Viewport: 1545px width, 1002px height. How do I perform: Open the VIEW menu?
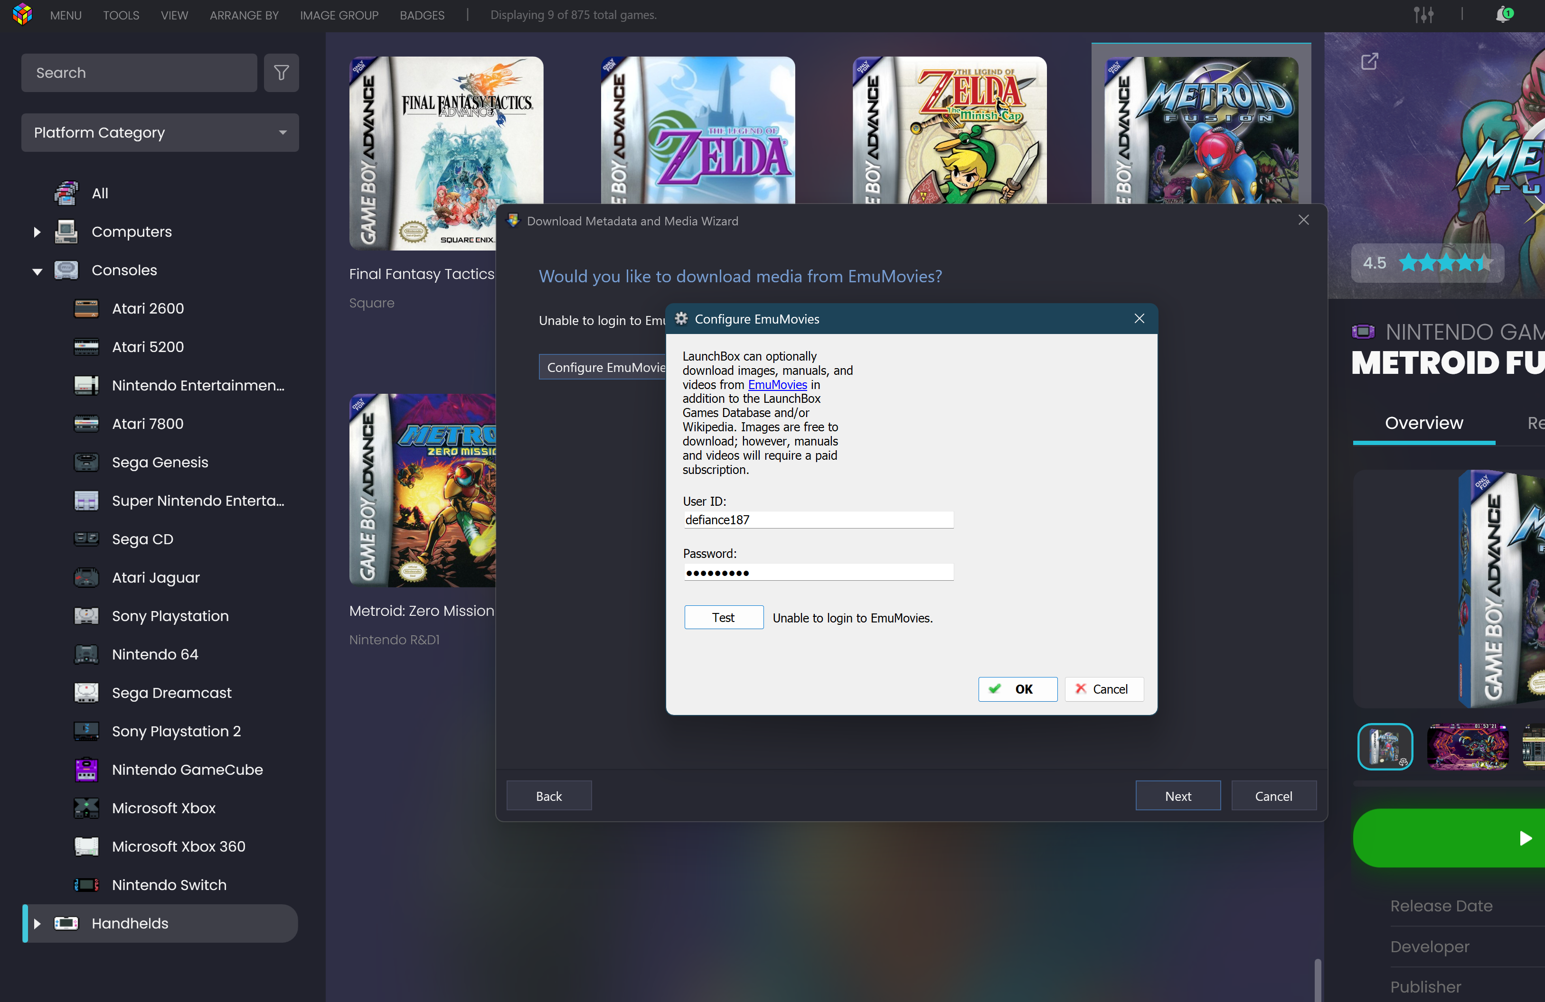click(x=174, y=15)
